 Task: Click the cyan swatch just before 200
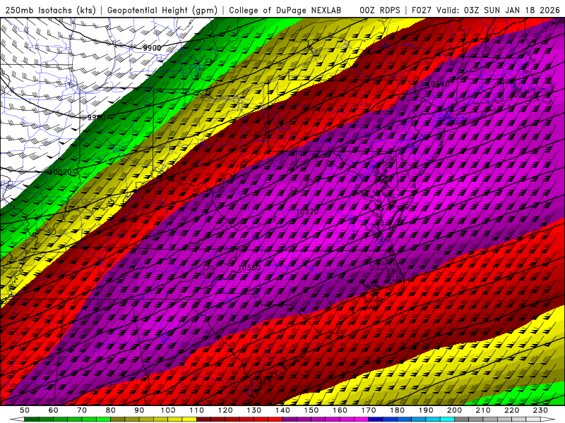447,419
